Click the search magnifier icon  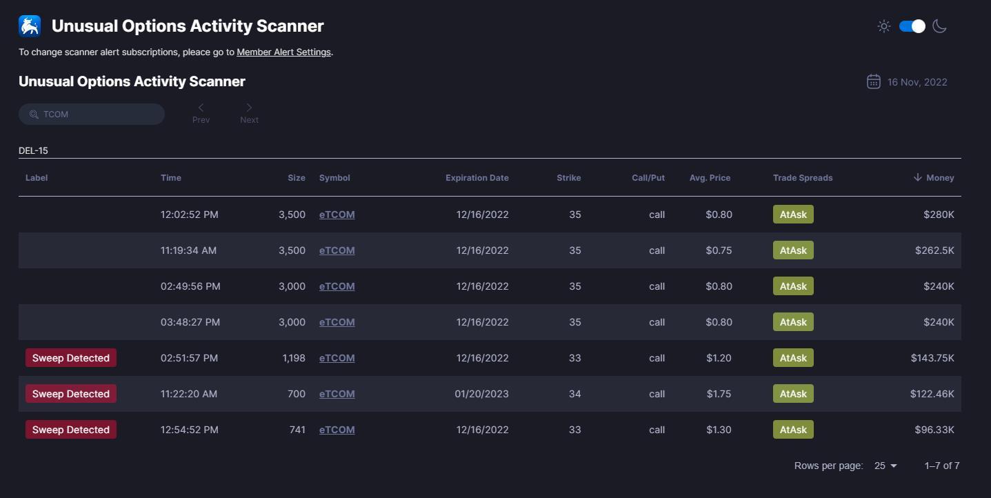(34, 114)
